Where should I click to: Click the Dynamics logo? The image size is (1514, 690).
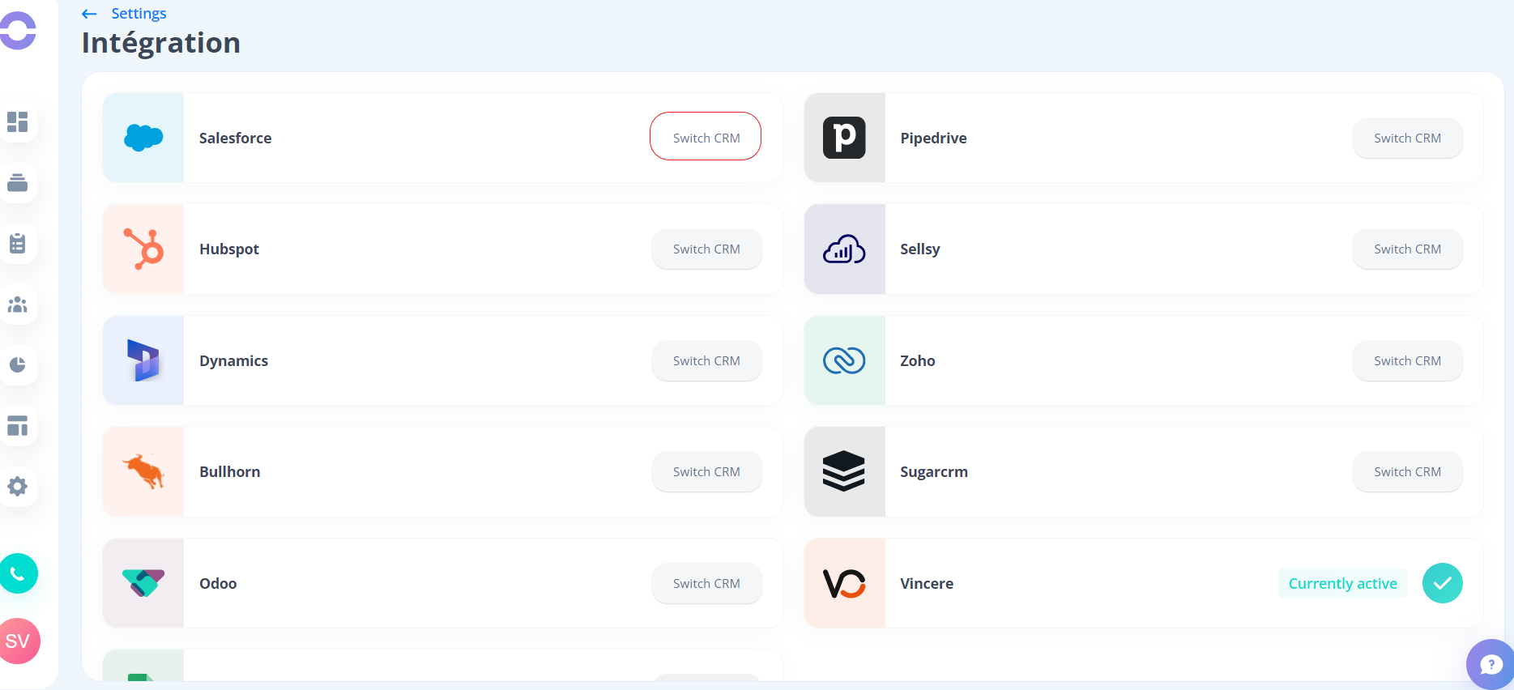tap(143, 360)
